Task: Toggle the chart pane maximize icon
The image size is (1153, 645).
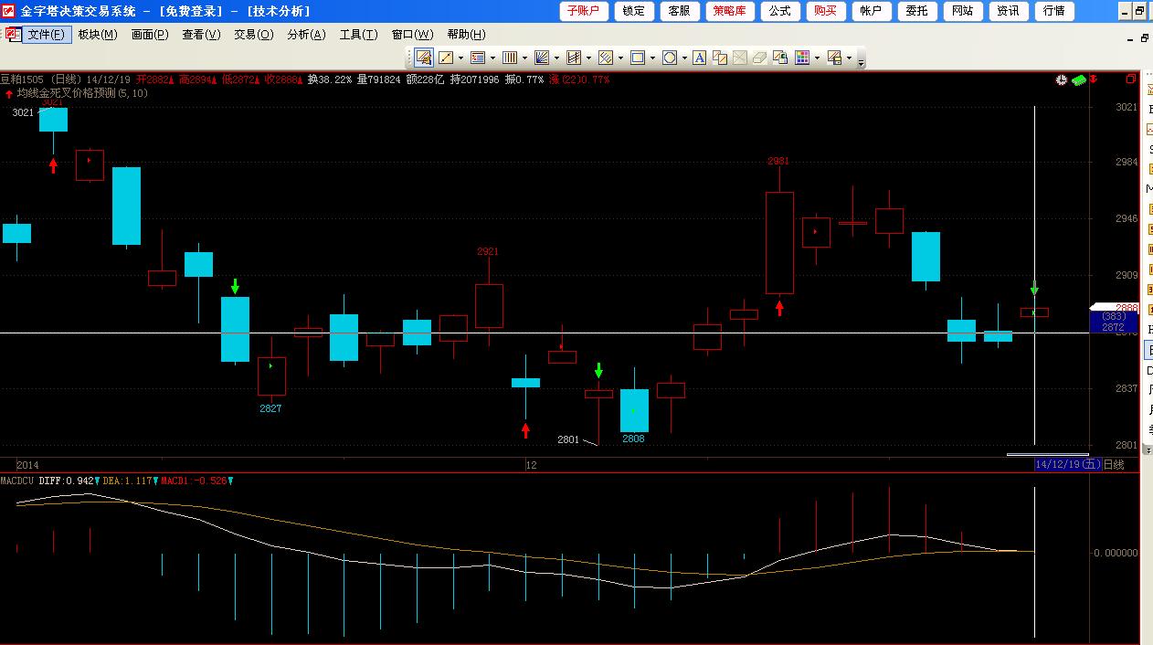Action: click(x=1131, y=79)
